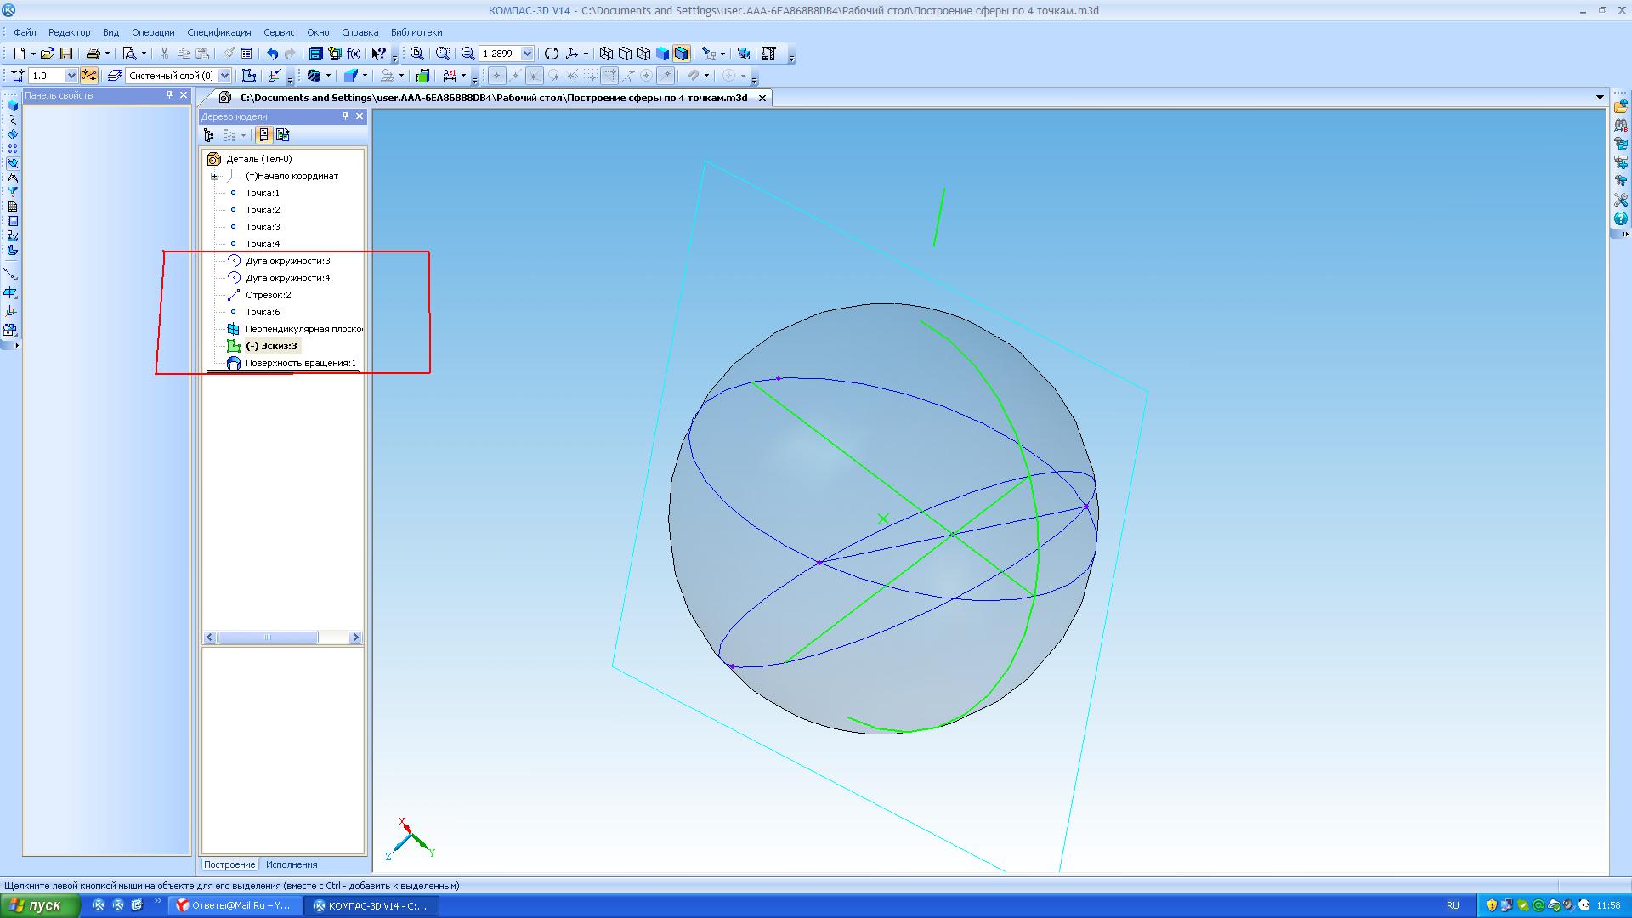The image size is (1632, 918).
Task: Click the Edit Part cube icon in left toolbar
Action: (x=12, y=105)
